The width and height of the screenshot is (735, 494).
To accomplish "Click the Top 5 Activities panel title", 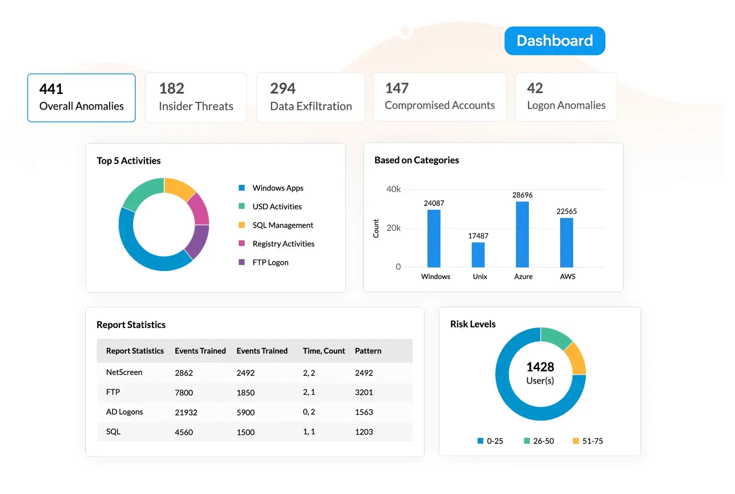I will click(129, 161).
